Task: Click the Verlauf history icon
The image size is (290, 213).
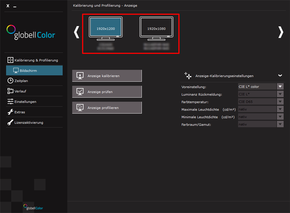Action: click(x=10, y=91)
